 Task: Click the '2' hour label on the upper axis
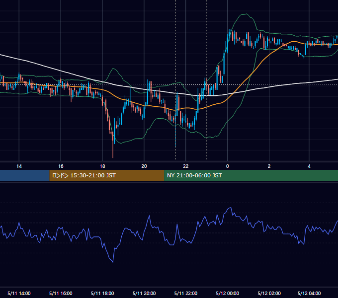(x=269, y=166)
